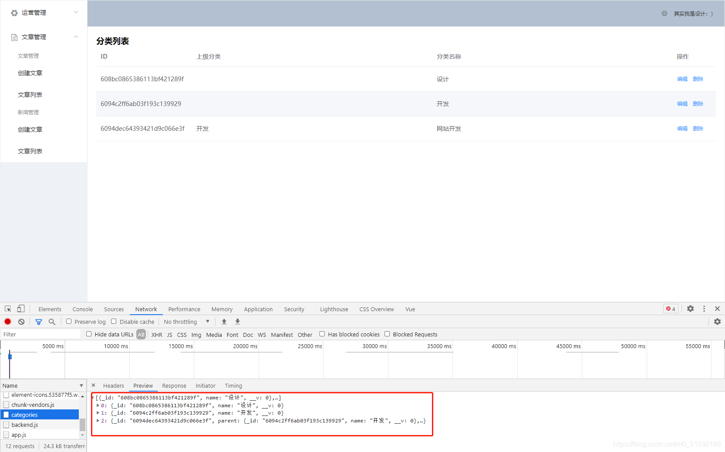Focus the network Filter input field
This screenshot has height=452, width=725.
click(40, 334)
